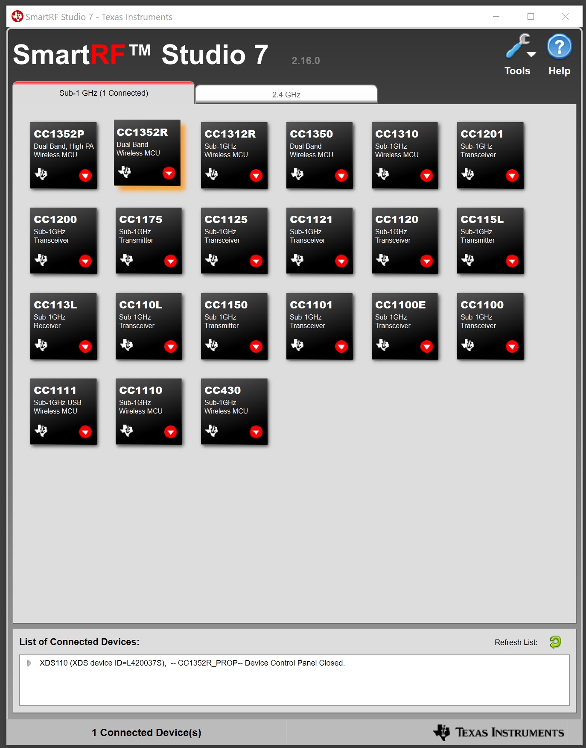Open the red dropdown arrow on CC115L
Viewport: 586px width, 748px height.
(x=512, y=261)
